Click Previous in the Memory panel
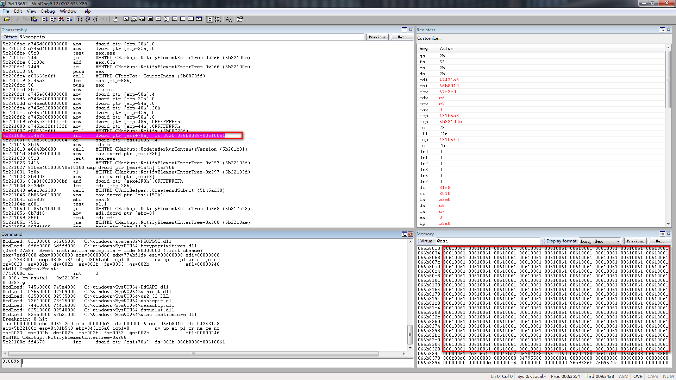676x380 pixels. [x=635, y=241]
